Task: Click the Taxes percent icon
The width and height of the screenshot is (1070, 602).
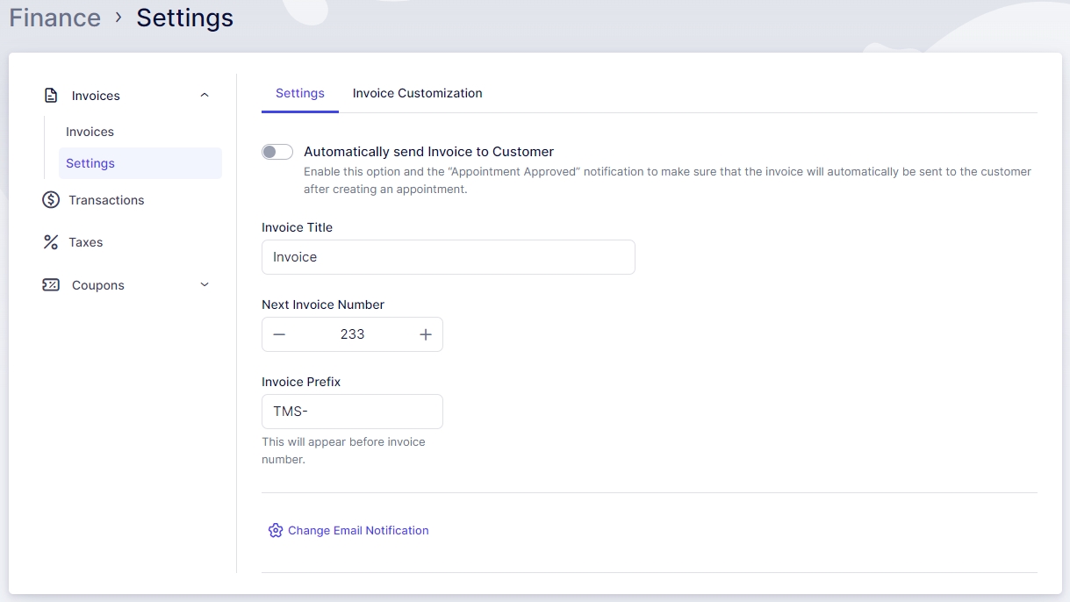Action: tap(51, 242)
